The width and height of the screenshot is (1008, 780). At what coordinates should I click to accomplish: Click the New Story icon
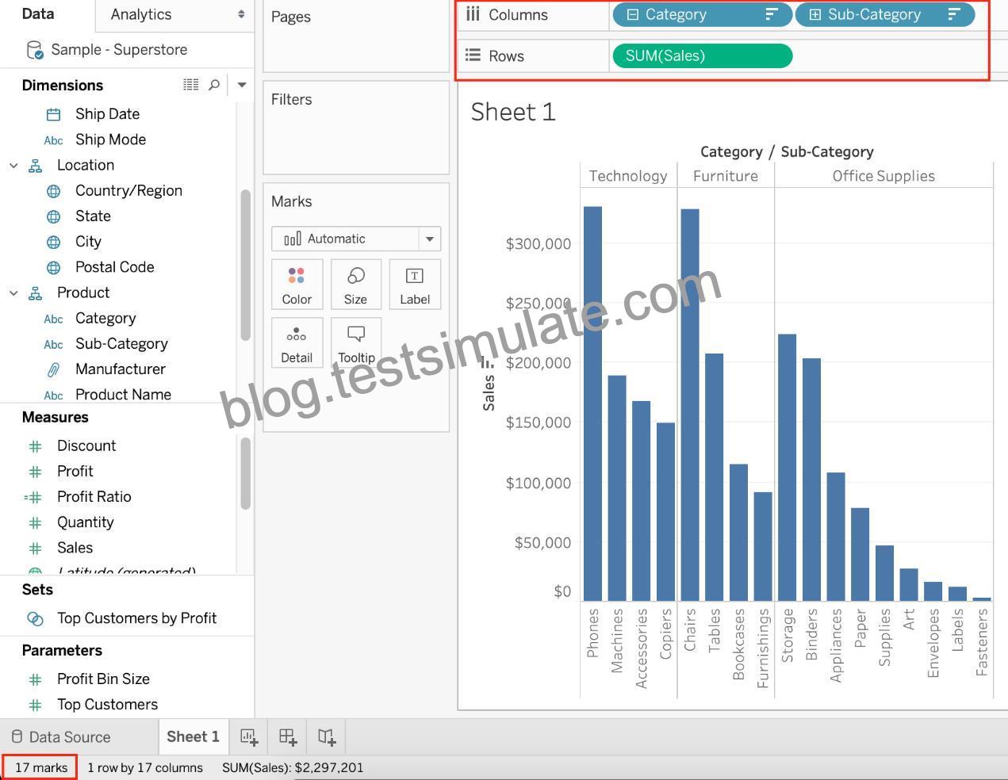327,737
